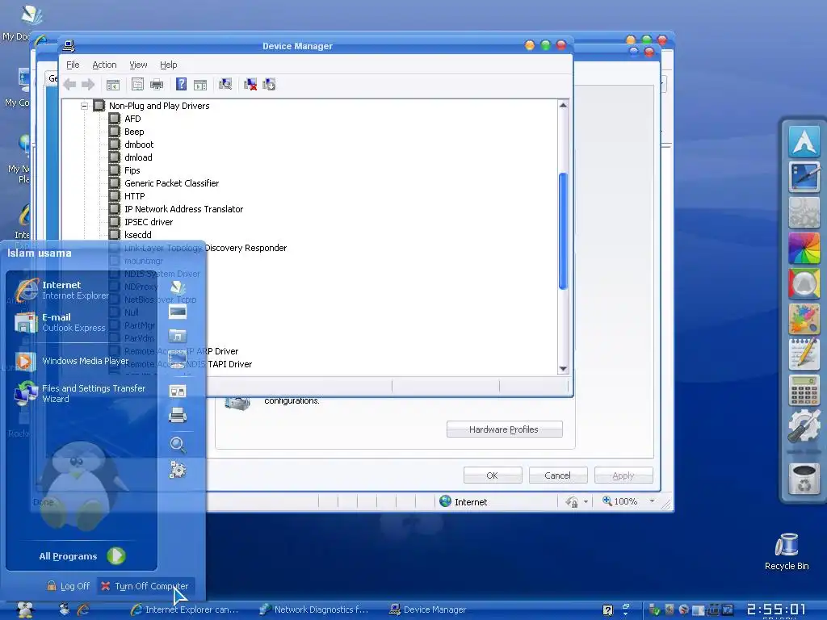This screenshot has height=620, width=827.
Task: Click the Back arrow in Device Manager toolbar
Action: pos(69,84)
